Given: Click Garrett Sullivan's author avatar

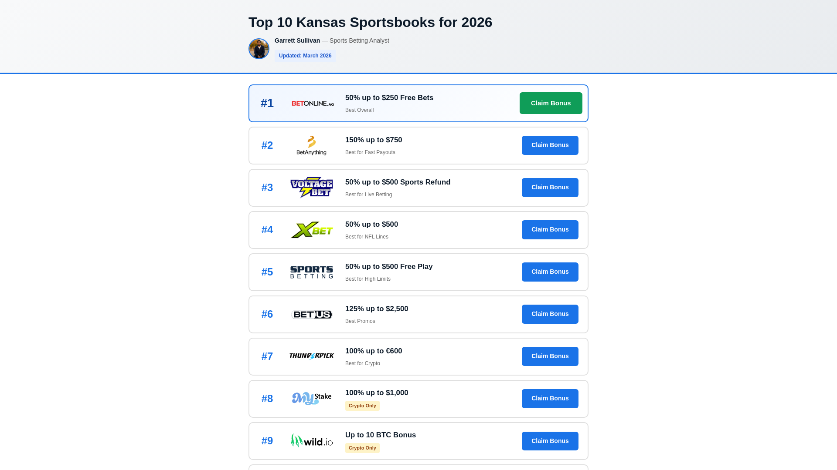Looking at the screenshot, I should pos(259,49).
